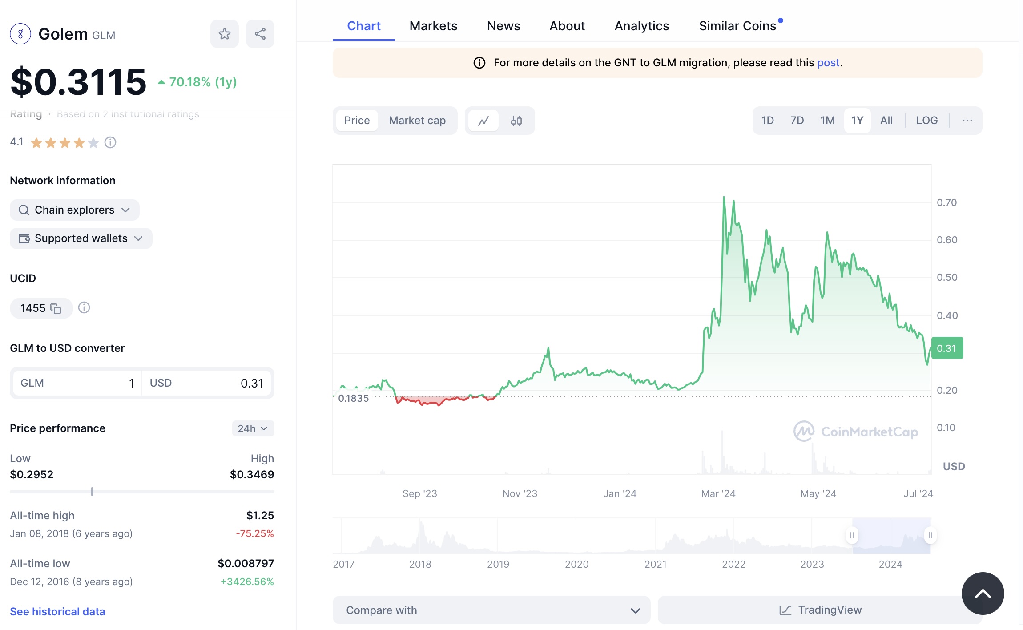
Task: Switch to line chart view icon
Action: pos(483,121)
